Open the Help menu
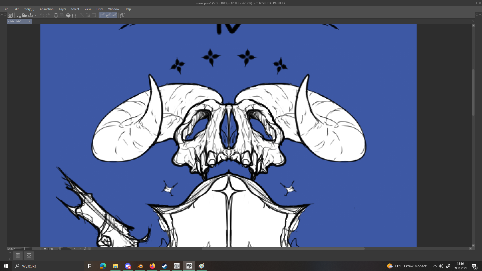This screenshot has height=271, width=482. 128,9
